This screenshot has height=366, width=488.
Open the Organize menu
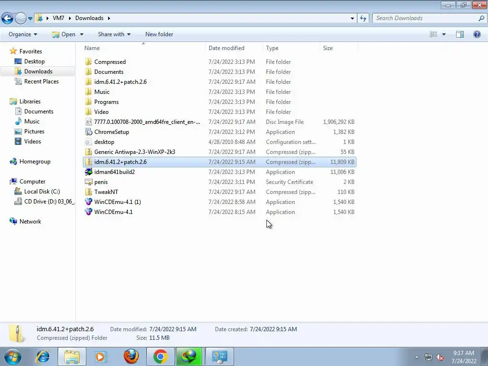pos(23,34)
